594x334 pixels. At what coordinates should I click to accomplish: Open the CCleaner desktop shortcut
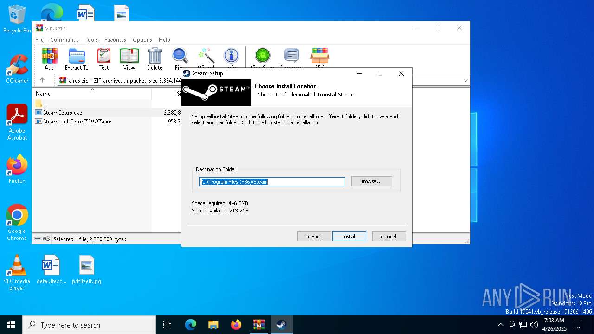coord(17,70)
